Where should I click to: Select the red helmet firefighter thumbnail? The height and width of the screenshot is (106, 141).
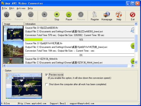(13, 60)
